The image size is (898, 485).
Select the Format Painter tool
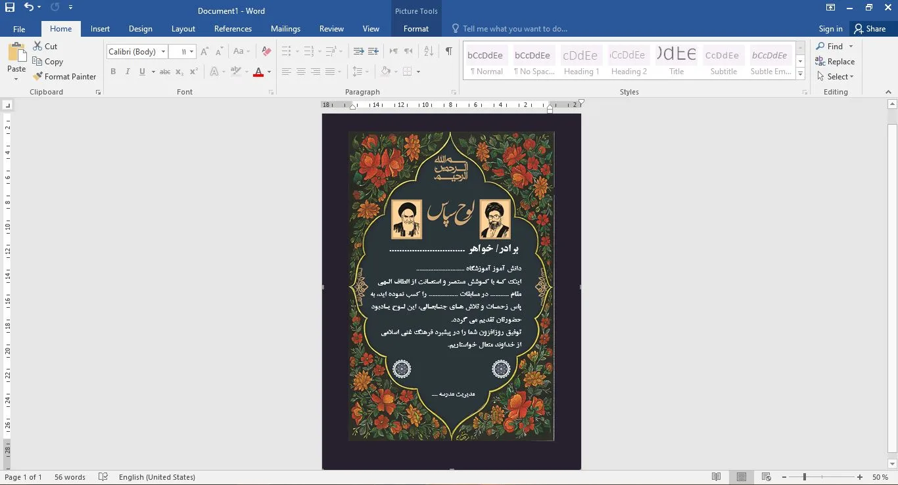click(x=64, y=77)
